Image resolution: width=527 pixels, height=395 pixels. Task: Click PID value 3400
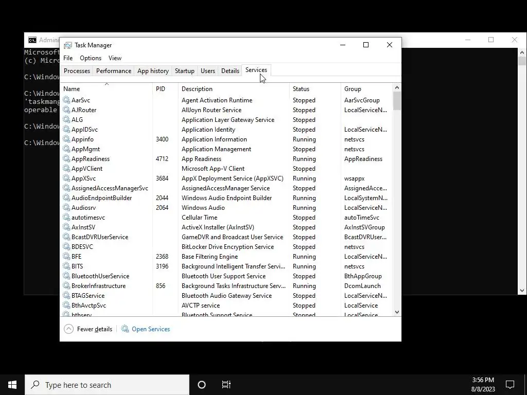162,139
